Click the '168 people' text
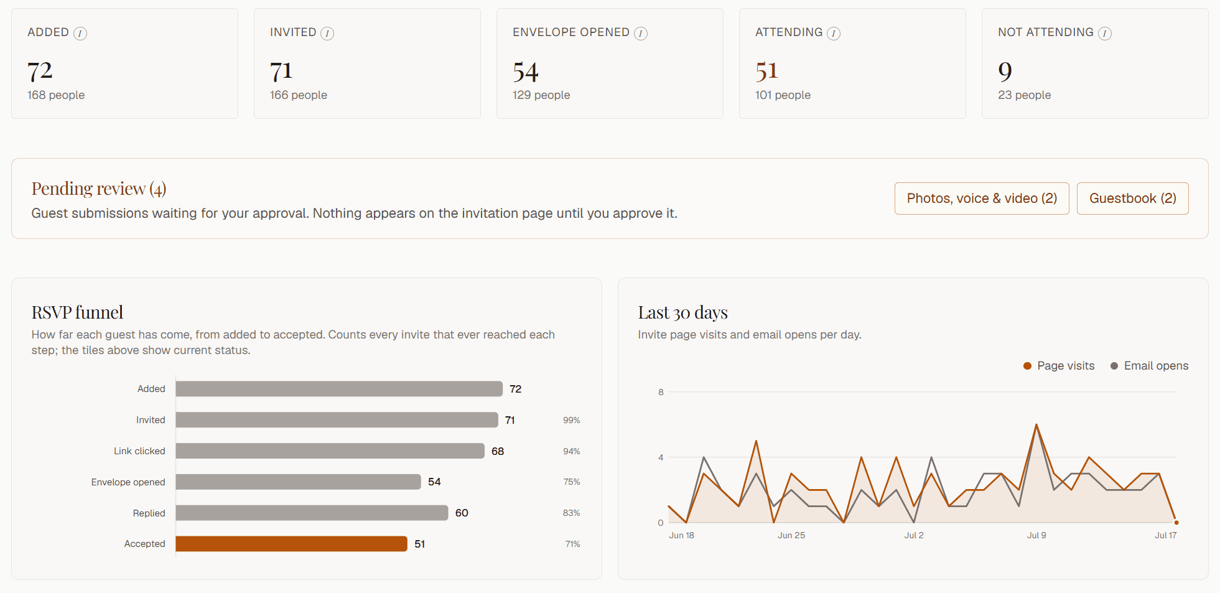 pyautogui.click(x=56, y=95)
